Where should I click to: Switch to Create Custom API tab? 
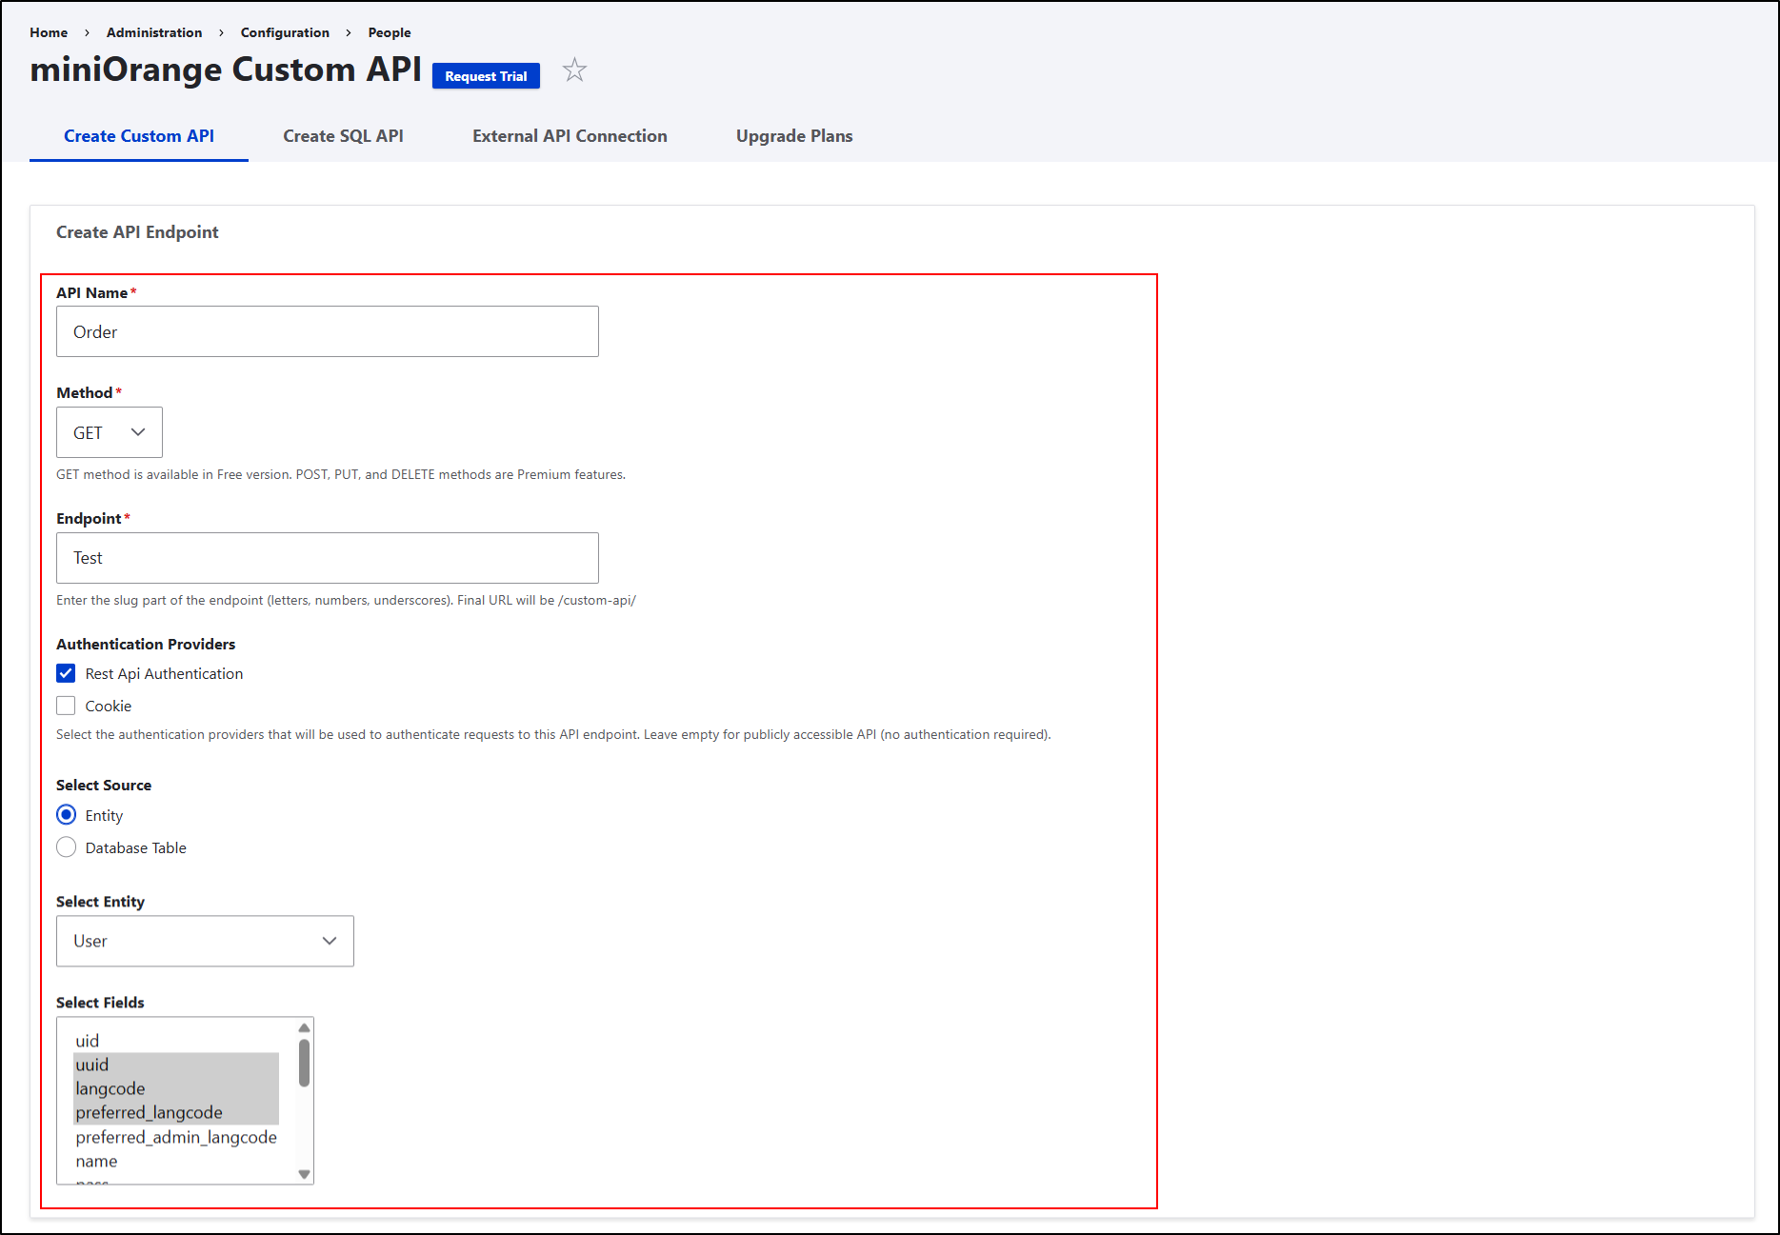139,136
